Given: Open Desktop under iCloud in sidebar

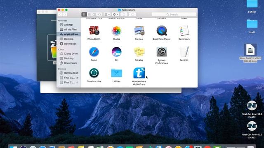Looking at the screenshot, I should [69, 58].
